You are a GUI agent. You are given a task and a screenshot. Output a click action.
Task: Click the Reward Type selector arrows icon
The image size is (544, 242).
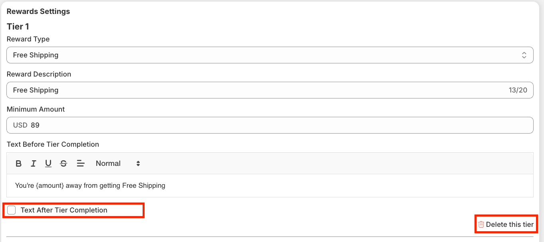pyautogui.click(x=524, y=55)
